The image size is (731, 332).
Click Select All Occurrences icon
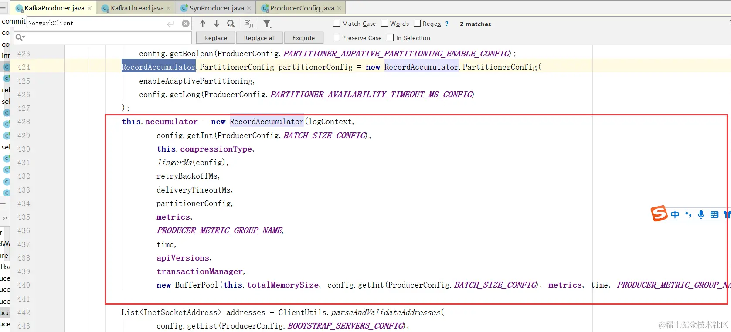[x=249, y=24]
